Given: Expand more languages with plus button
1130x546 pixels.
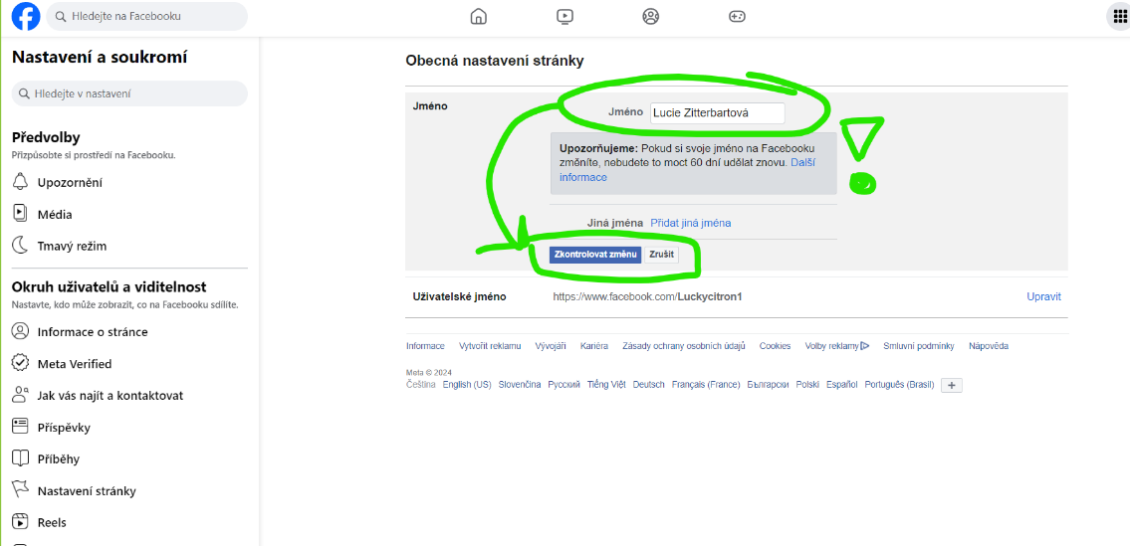Looking at the screenshot, I should point(952,386).
